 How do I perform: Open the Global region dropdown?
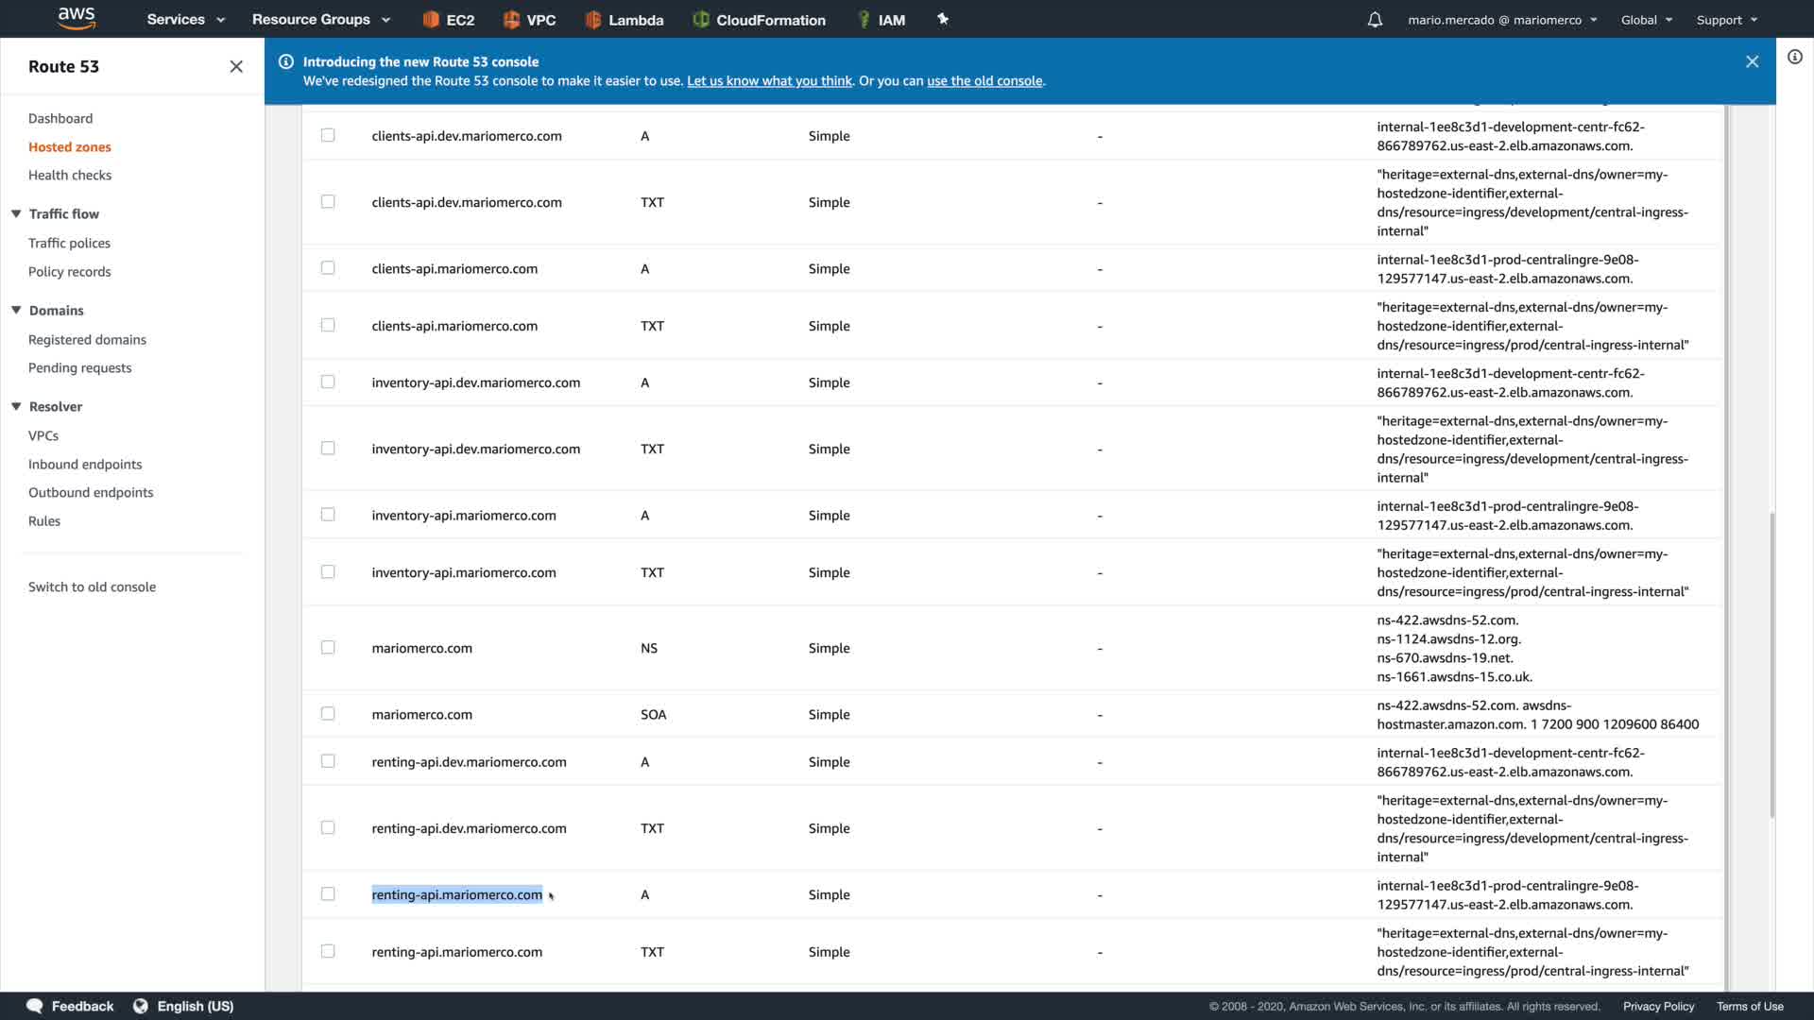click(x=1646, y=20)
